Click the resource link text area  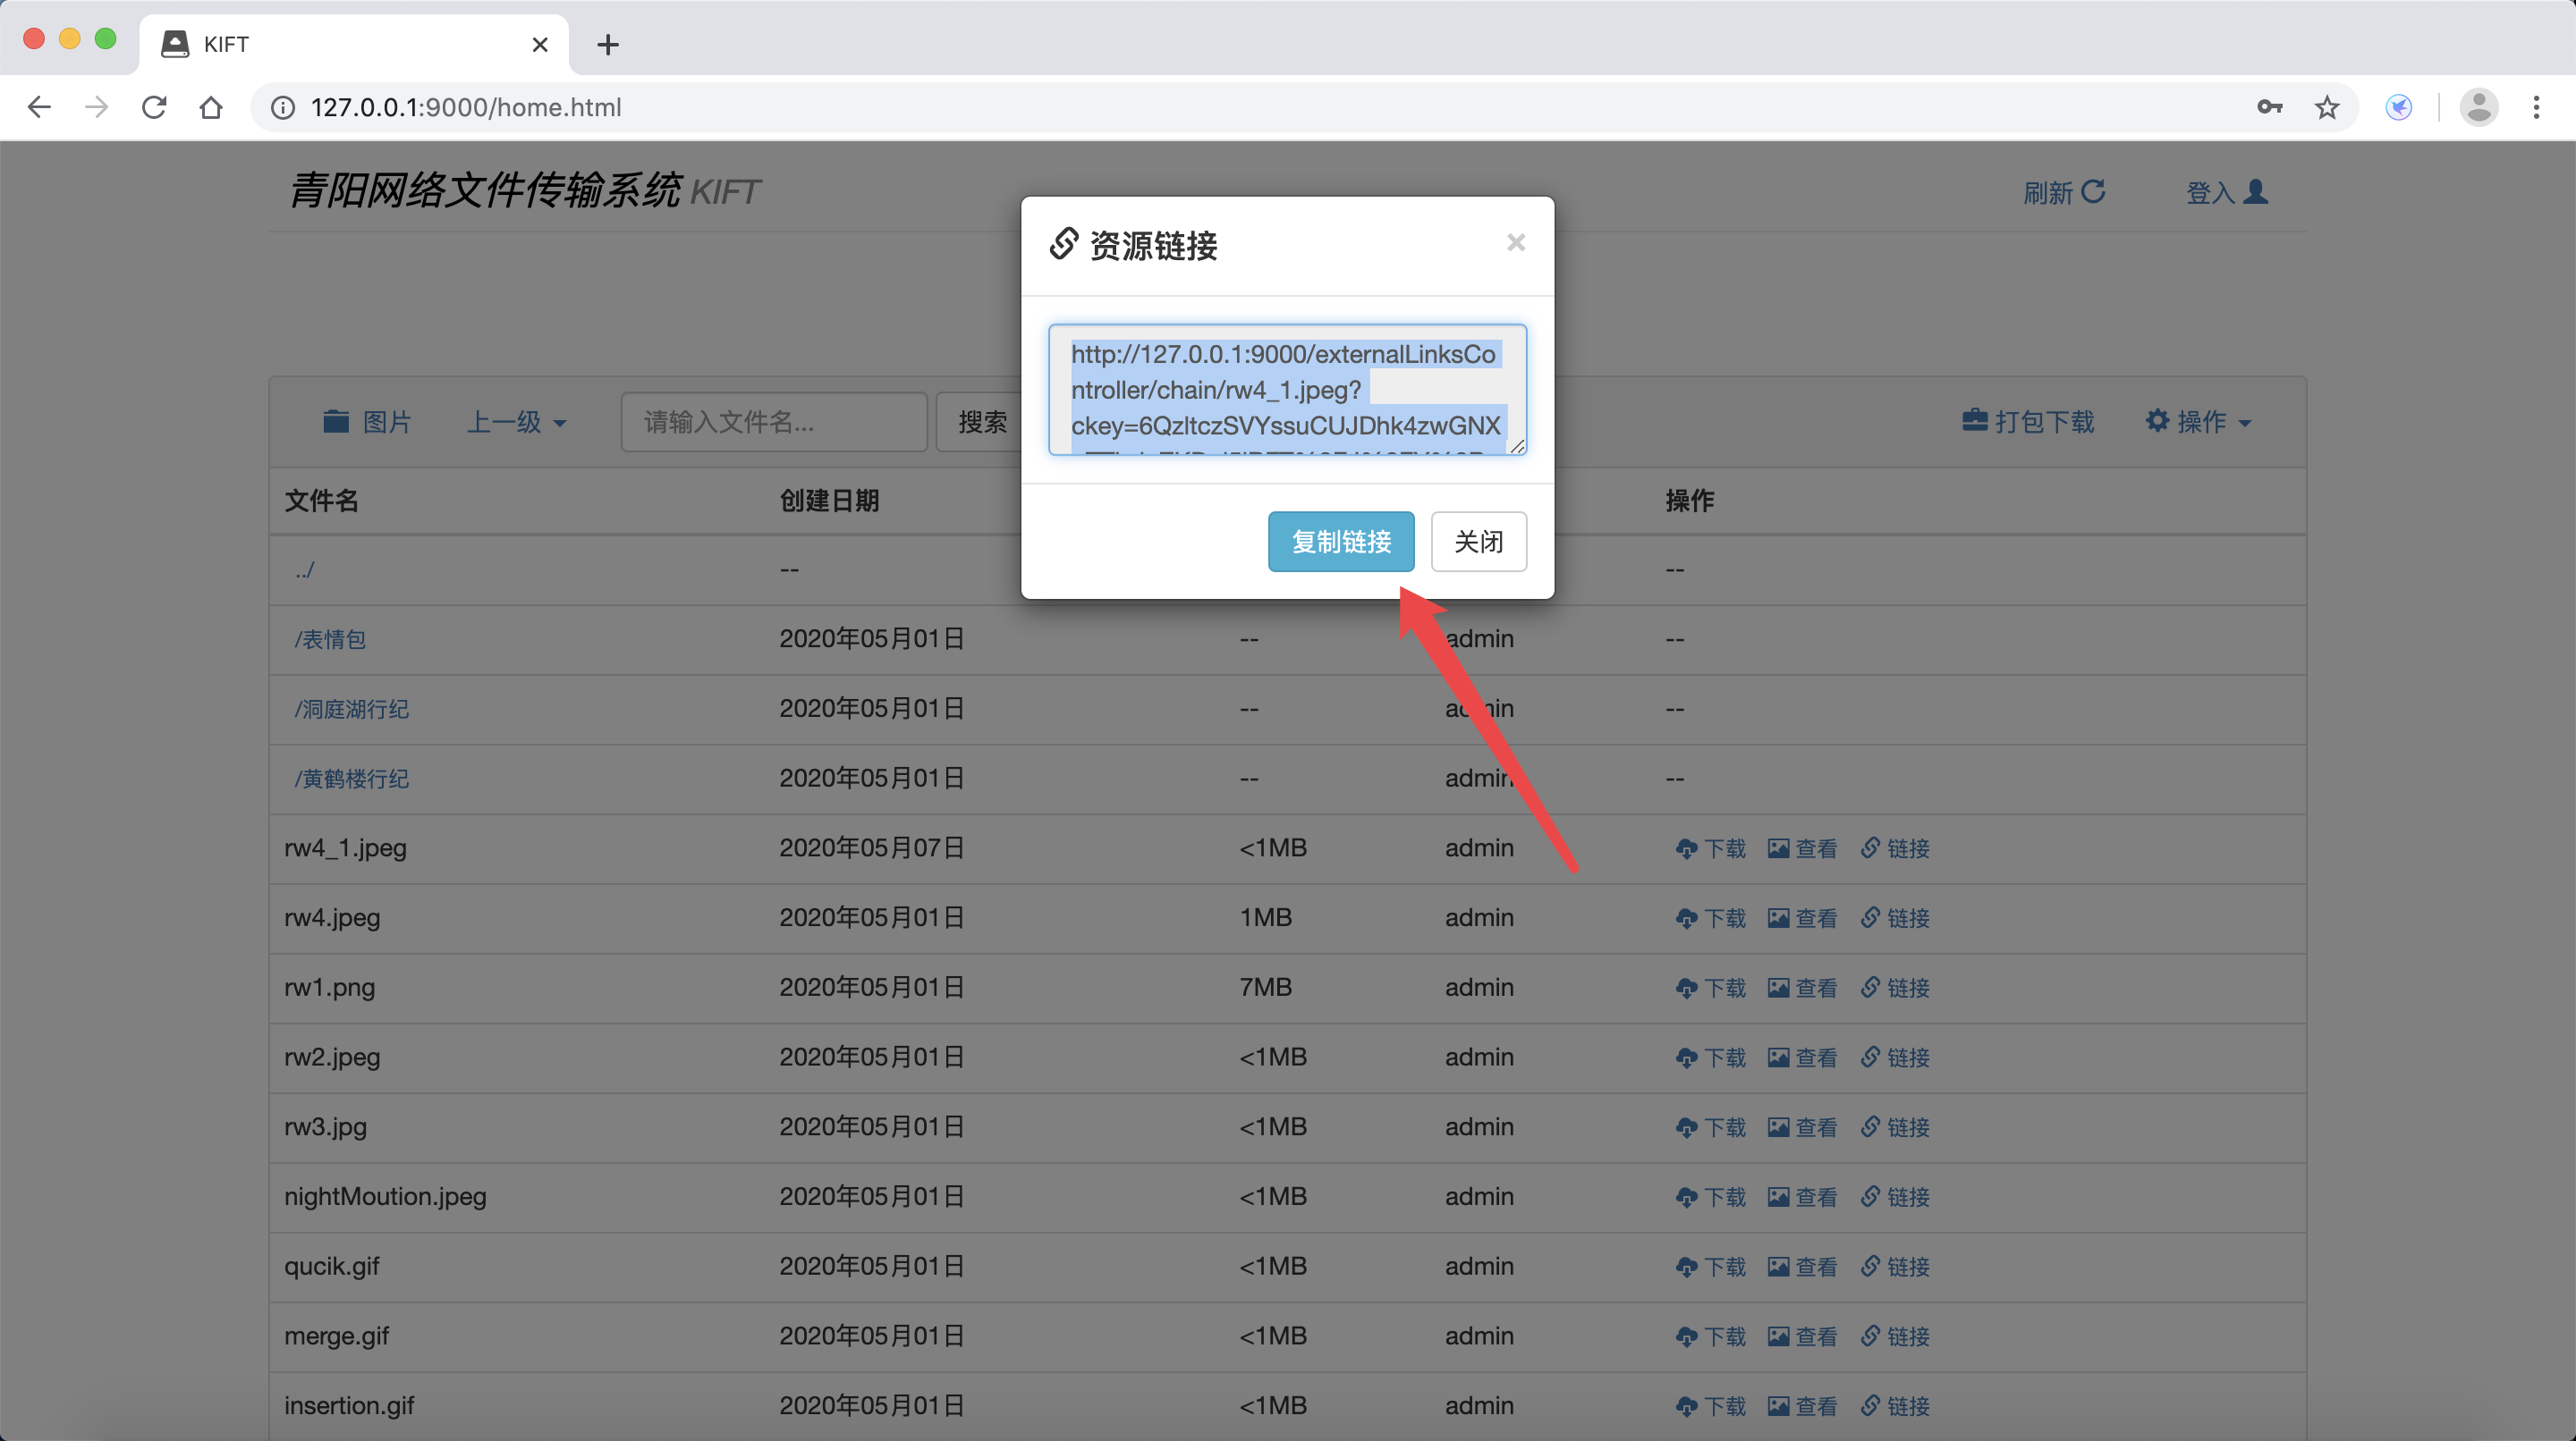(1286, 390)
